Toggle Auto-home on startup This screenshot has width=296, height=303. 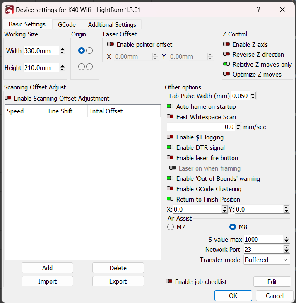pos(170,106)
